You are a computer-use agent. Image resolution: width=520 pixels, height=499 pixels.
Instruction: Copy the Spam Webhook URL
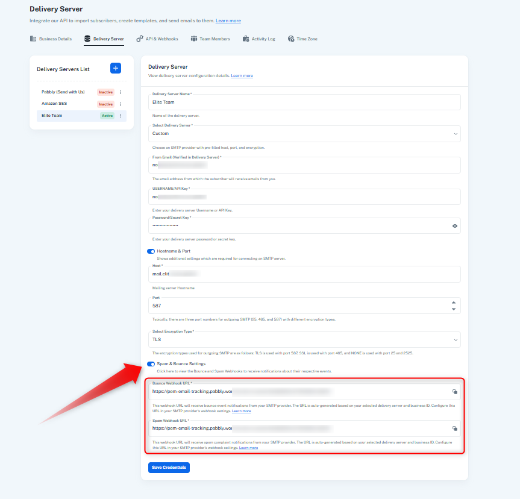455,428
